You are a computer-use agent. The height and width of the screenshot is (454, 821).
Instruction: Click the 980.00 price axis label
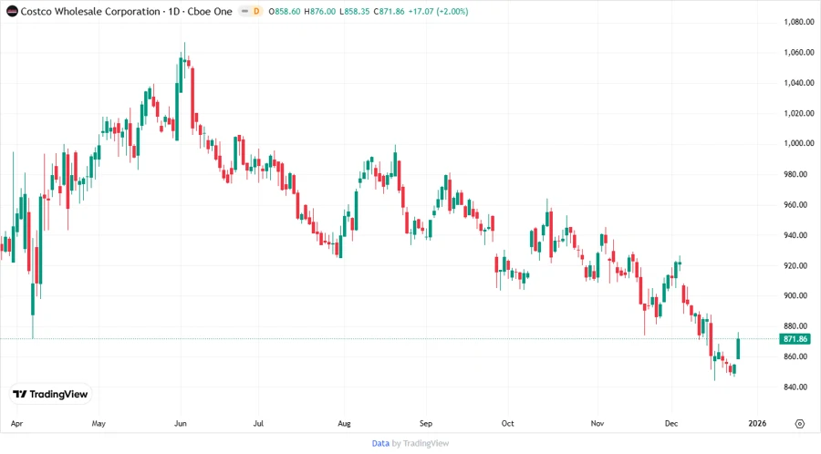point(795,174)
